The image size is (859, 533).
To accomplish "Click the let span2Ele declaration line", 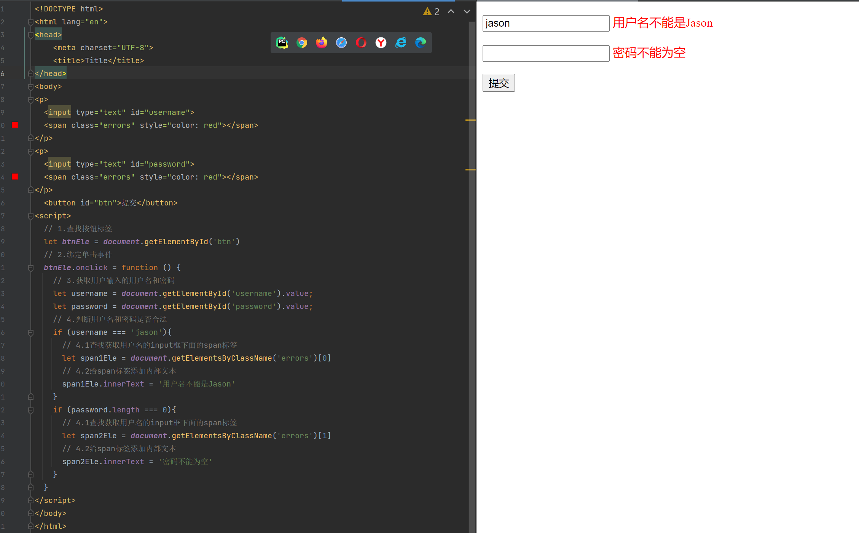I will coord(196,436).
